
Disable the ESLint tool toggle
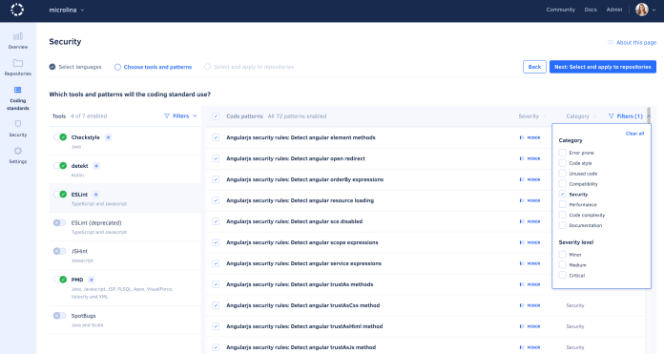pos(60,195)
